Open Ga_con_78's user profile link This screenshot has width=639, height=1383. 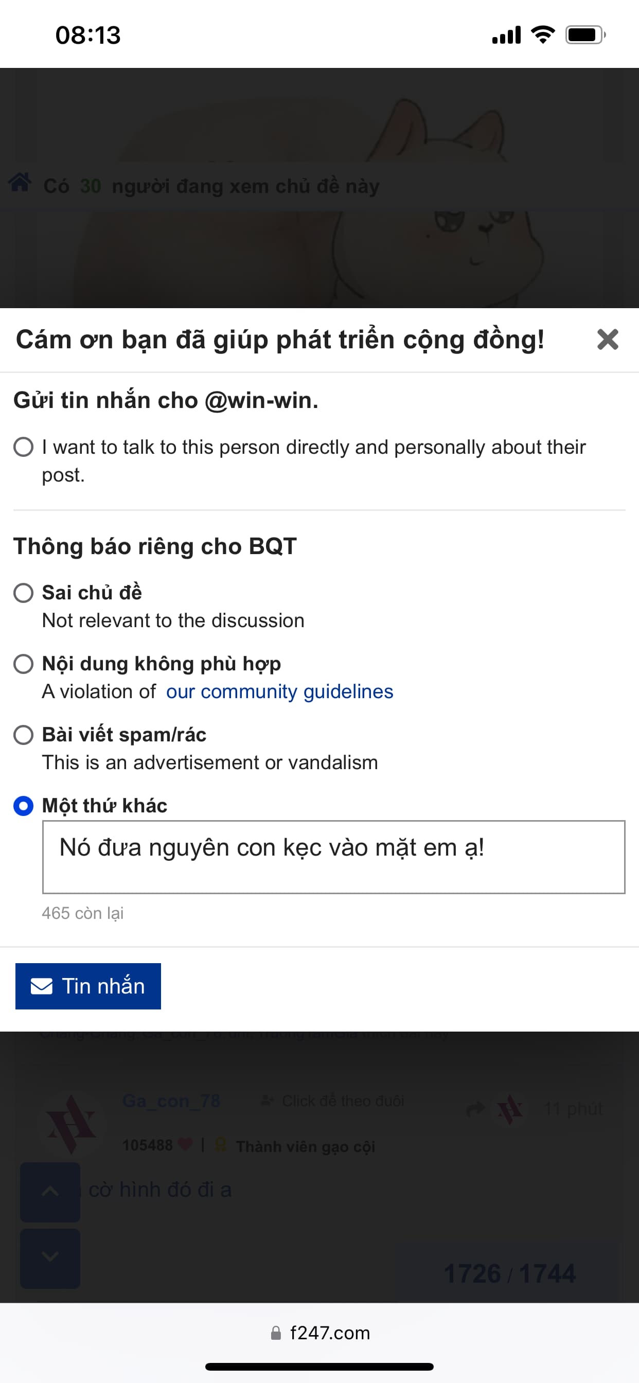[x=171, y=1101]
